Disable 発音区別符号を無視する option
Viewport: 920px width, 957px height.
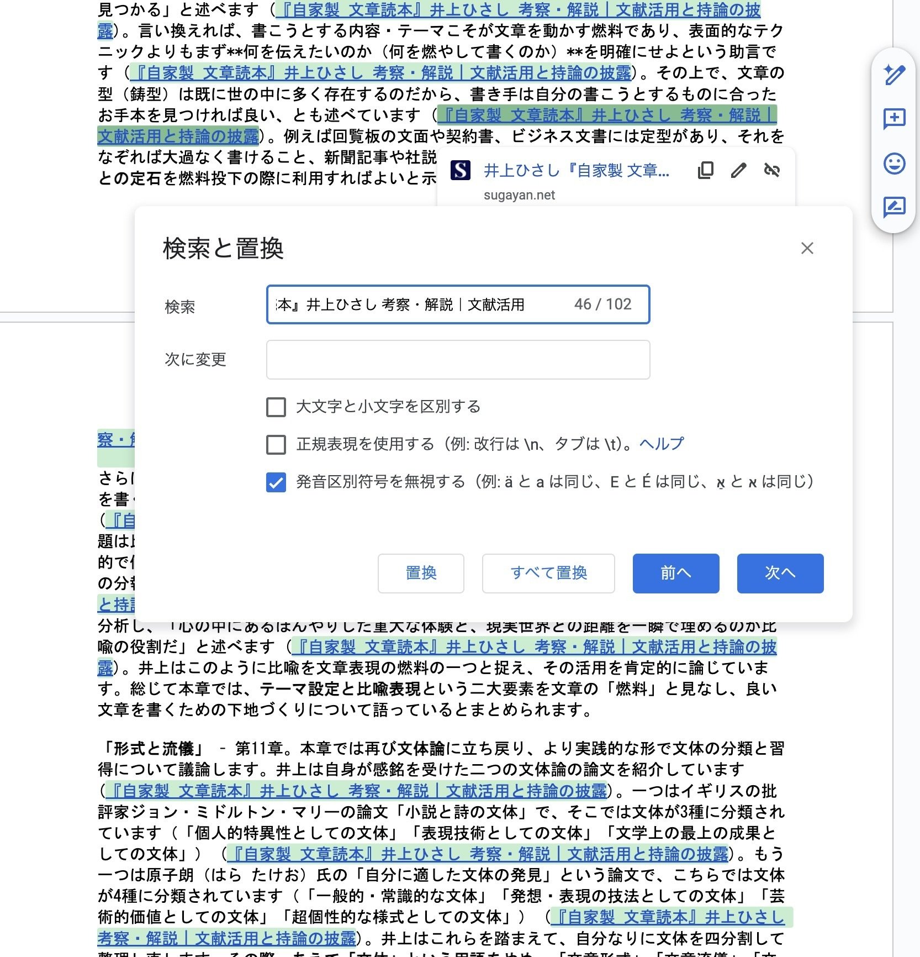[x=276, y=481]
